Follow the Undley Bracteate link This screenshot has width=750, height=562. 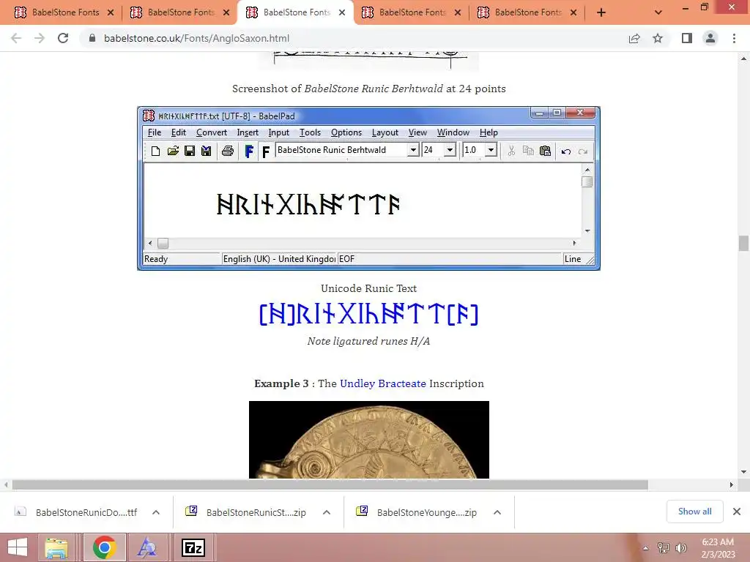pos(382,383)
